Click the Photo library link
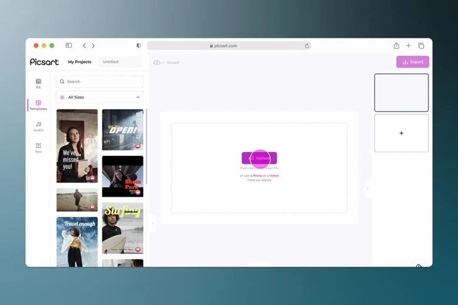Viewport: 458px width, 305px height. pyautogui.click(x=257, y=175)
